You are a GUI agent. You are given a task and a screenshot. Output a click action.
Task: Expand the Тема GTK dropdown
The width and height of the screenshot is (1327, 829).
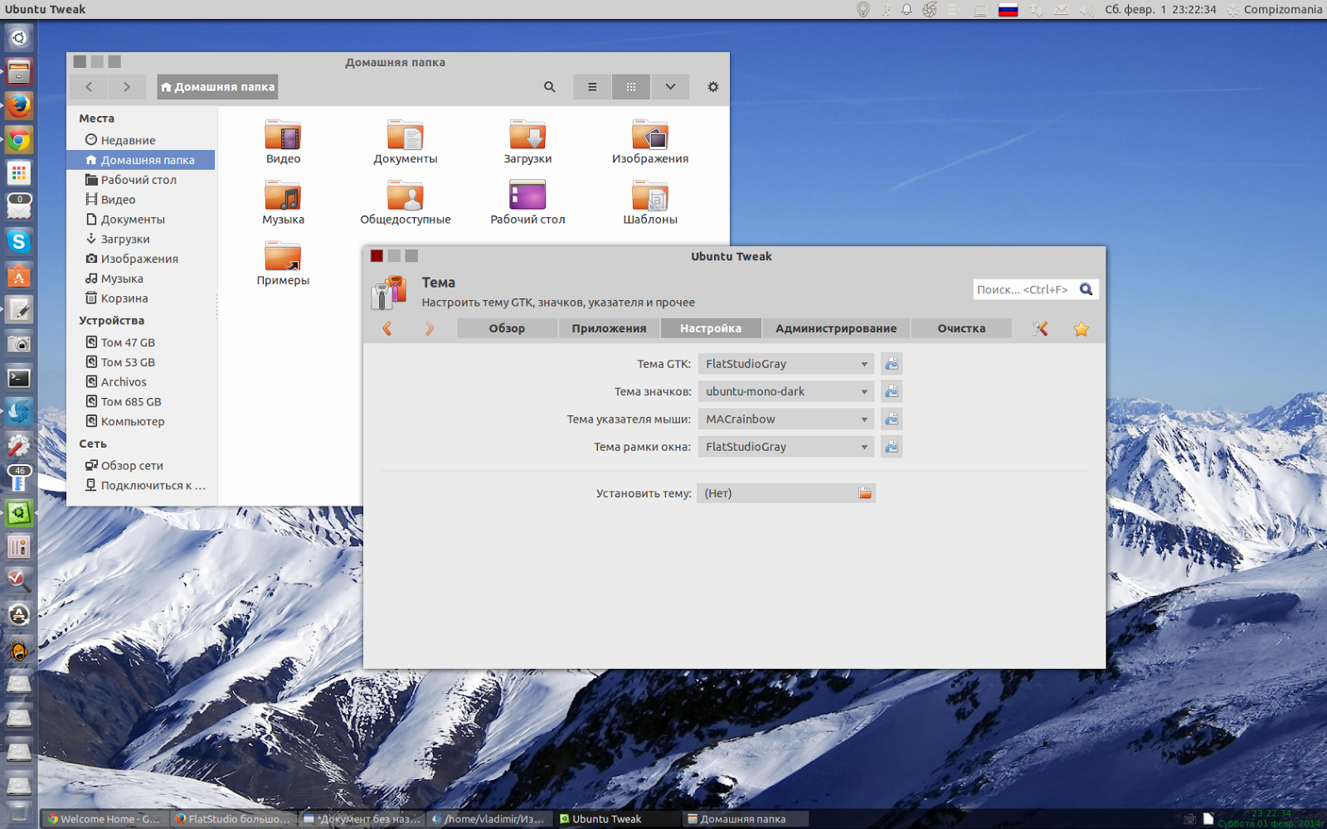click(785, 364)
